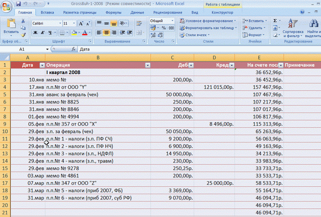
Task: Apply the yellow fill color bucket
Action: 74,33
